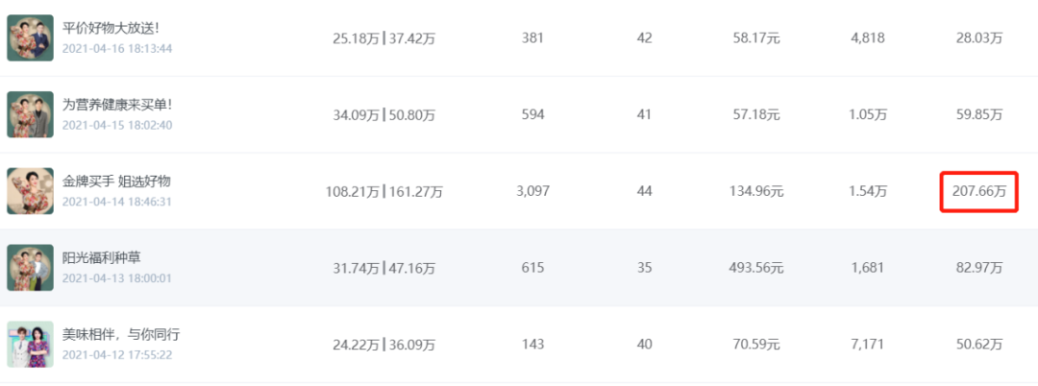Select the 金牌买手 姐选好物 cover image
1038x386 pixels.
point(30,191)
